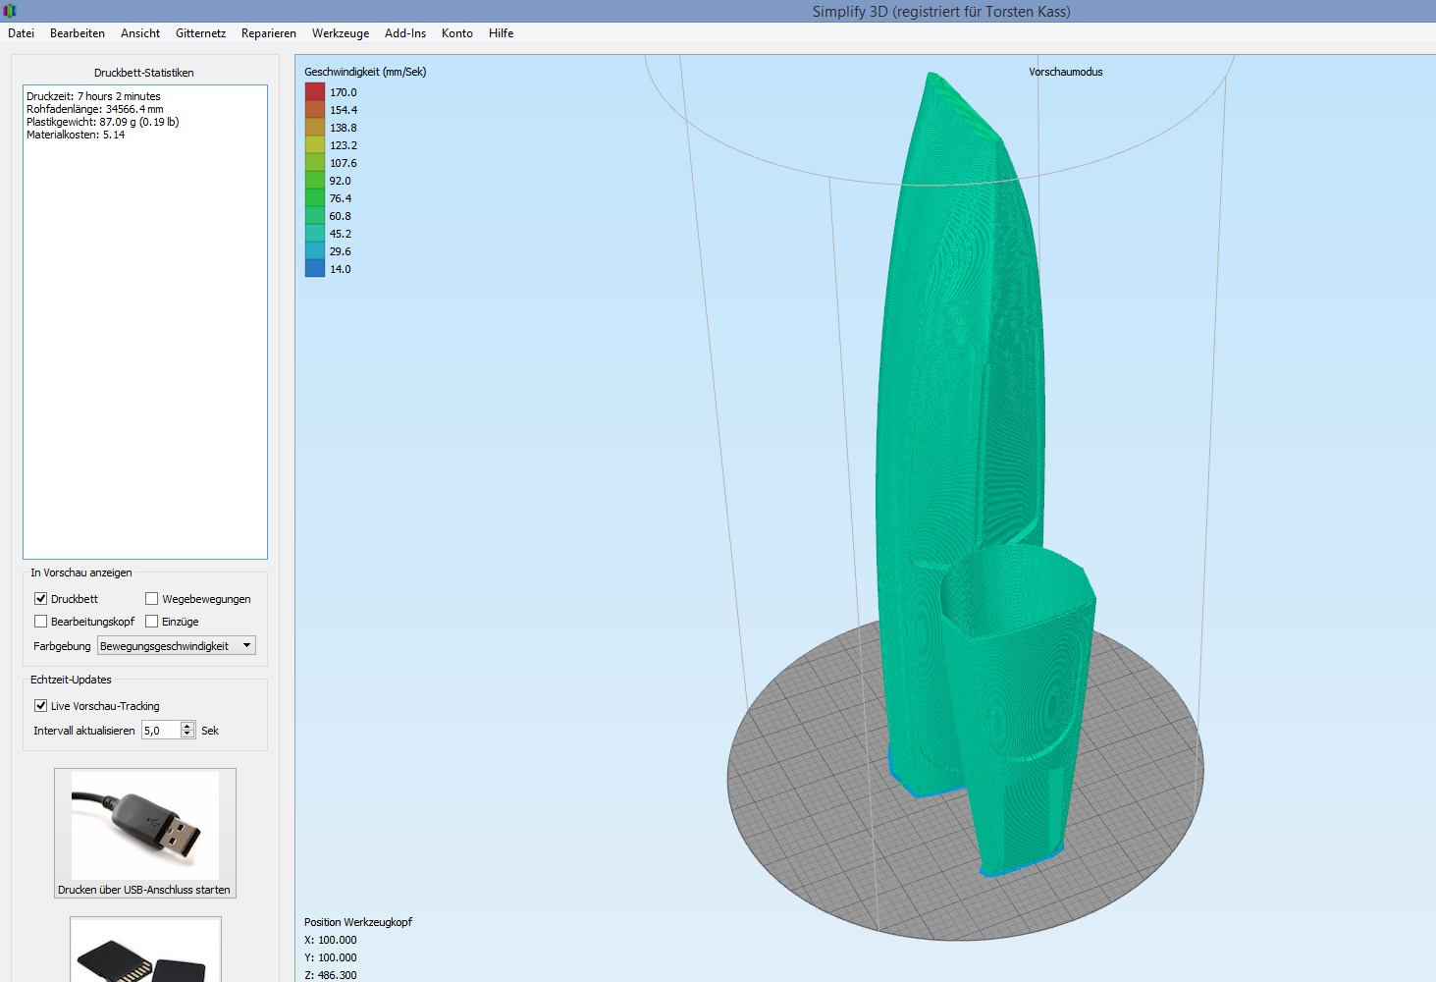Screen dimensions: 1436x982
Task: Click Drucken über USB-Anschluss starten label
Action: [x=144, y=890]
